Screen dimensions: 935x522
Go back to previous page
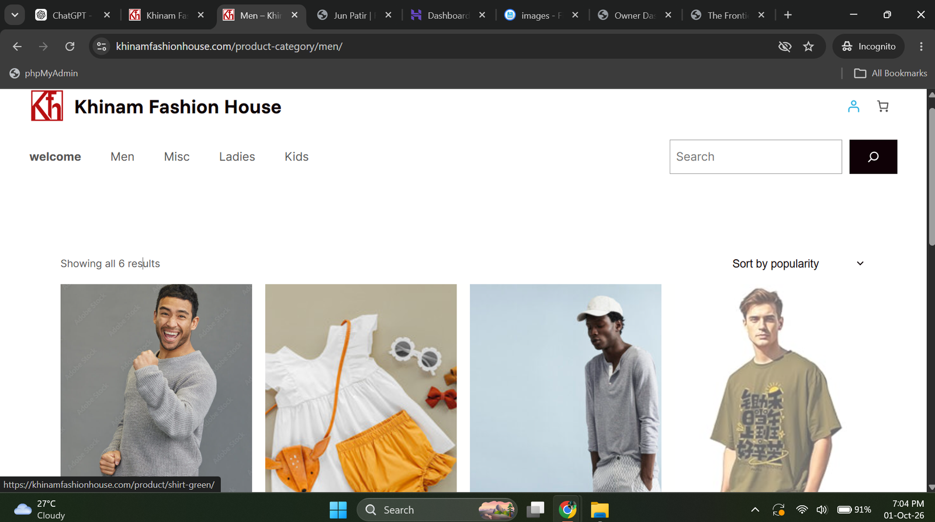point(17,46)
